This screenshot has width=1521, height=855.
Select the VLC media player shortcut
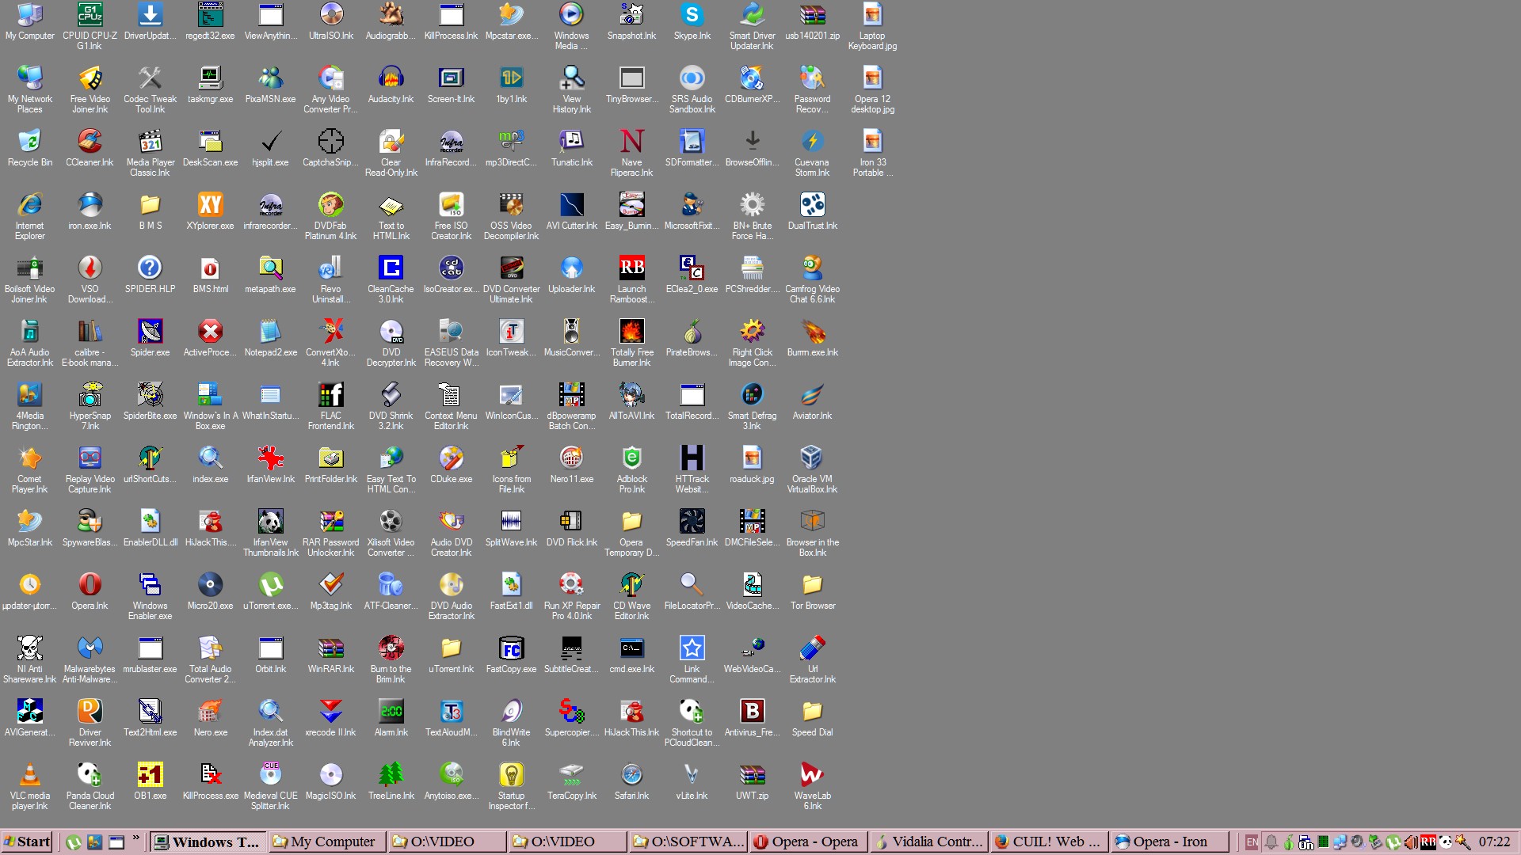click(29, 776)
